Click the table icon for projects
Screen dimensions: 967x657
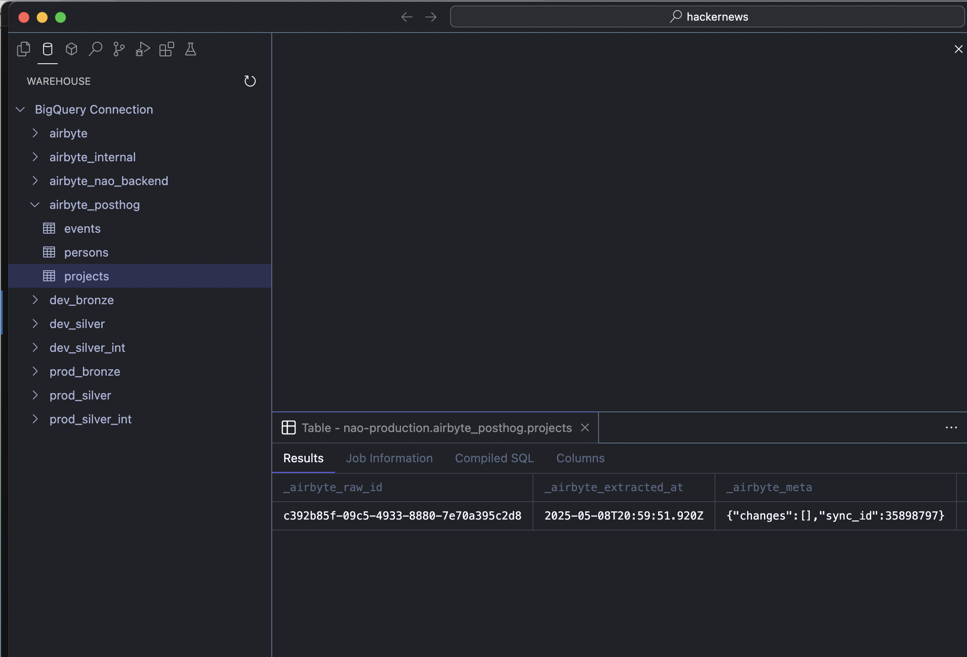point(49,276)
